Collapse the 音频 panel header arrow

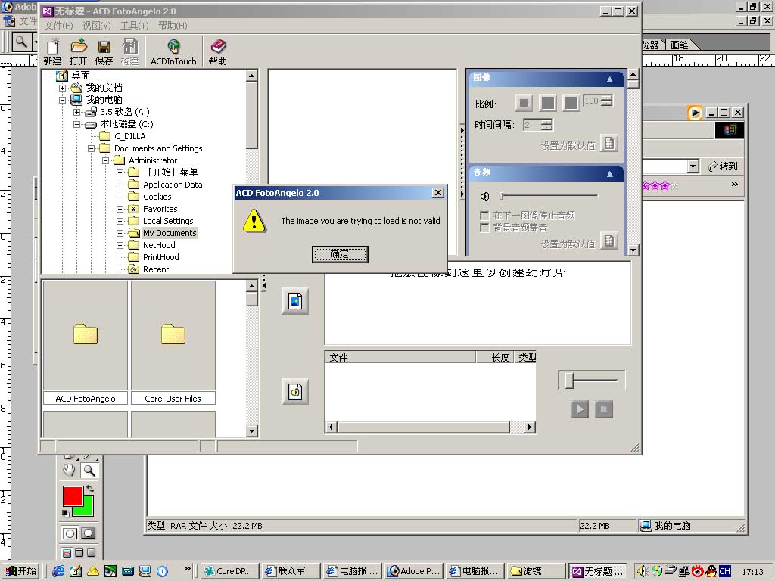pos(609,173)
